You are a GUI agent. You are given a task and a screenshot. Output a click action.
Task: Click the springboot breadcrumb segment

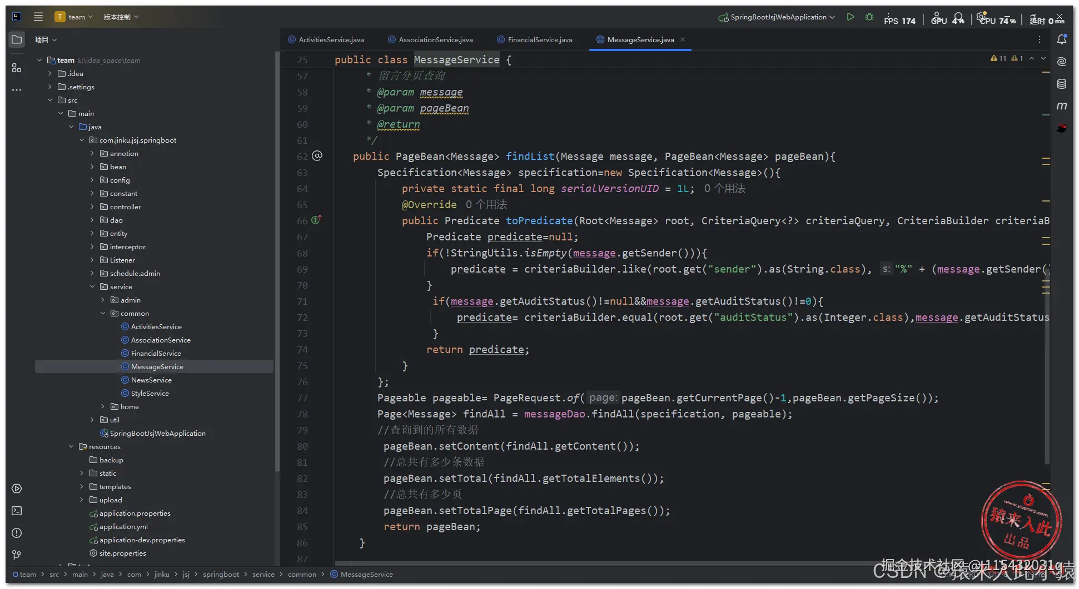pos(221,574)
